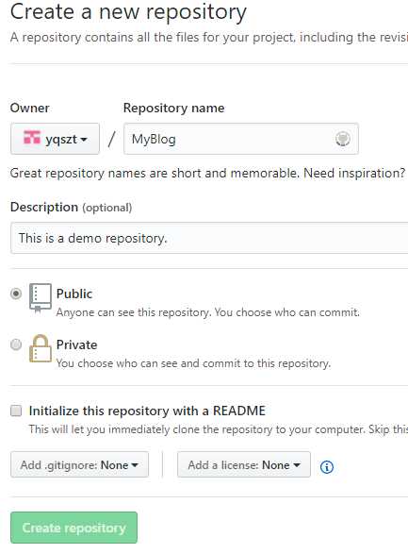Click the bold Private label text
The width and height of the screenshot is (408, 554).
[x=76, y=344]
